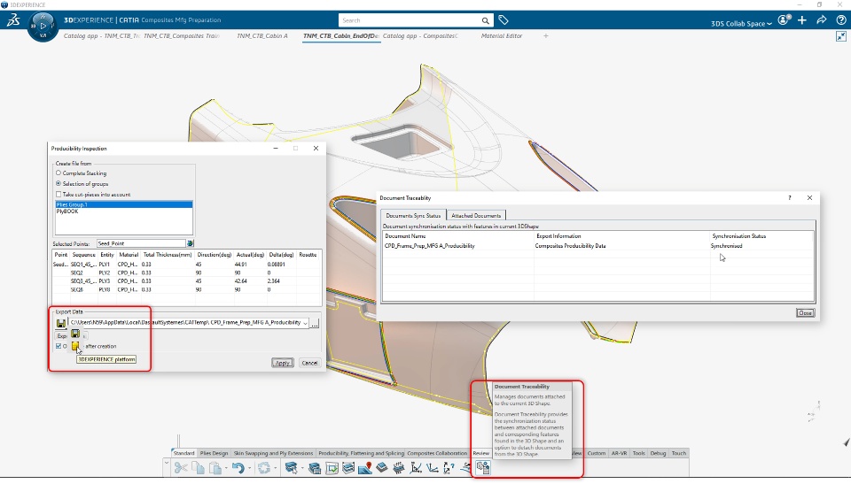Screen dimensions: 851x484
Task: Click the red map pin icon
Action: pos(365,468)
